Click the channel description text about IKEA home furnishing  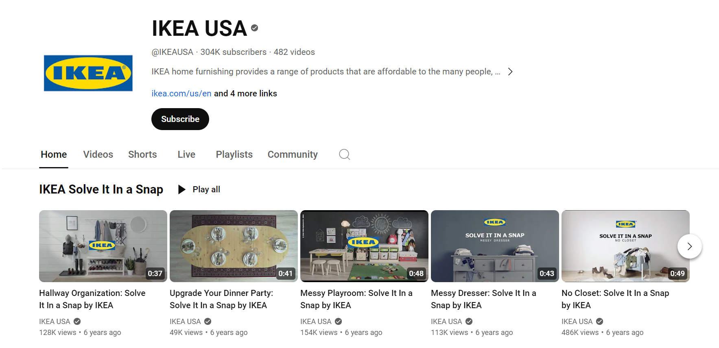326,72
